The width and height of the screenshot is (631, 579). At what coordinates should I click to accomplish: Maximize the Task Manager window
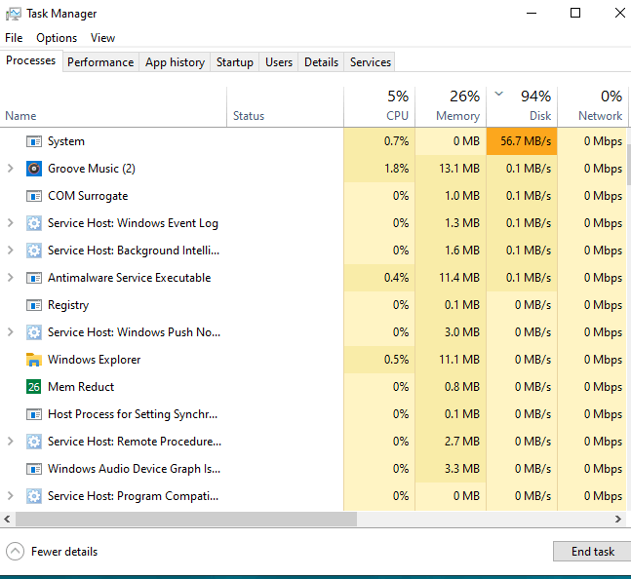pyautogui.click(x=575, y=14)
